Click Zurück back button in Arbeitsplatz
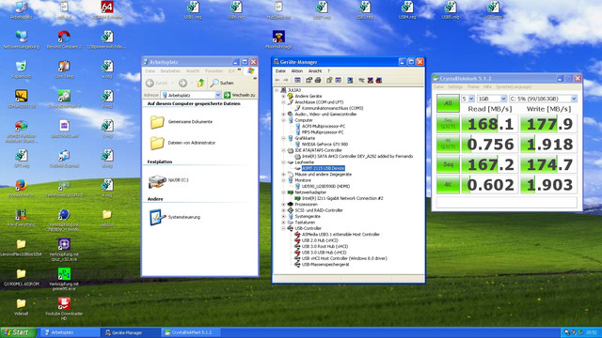This screenshot has height=338, width=602. [x=157, y=83]
